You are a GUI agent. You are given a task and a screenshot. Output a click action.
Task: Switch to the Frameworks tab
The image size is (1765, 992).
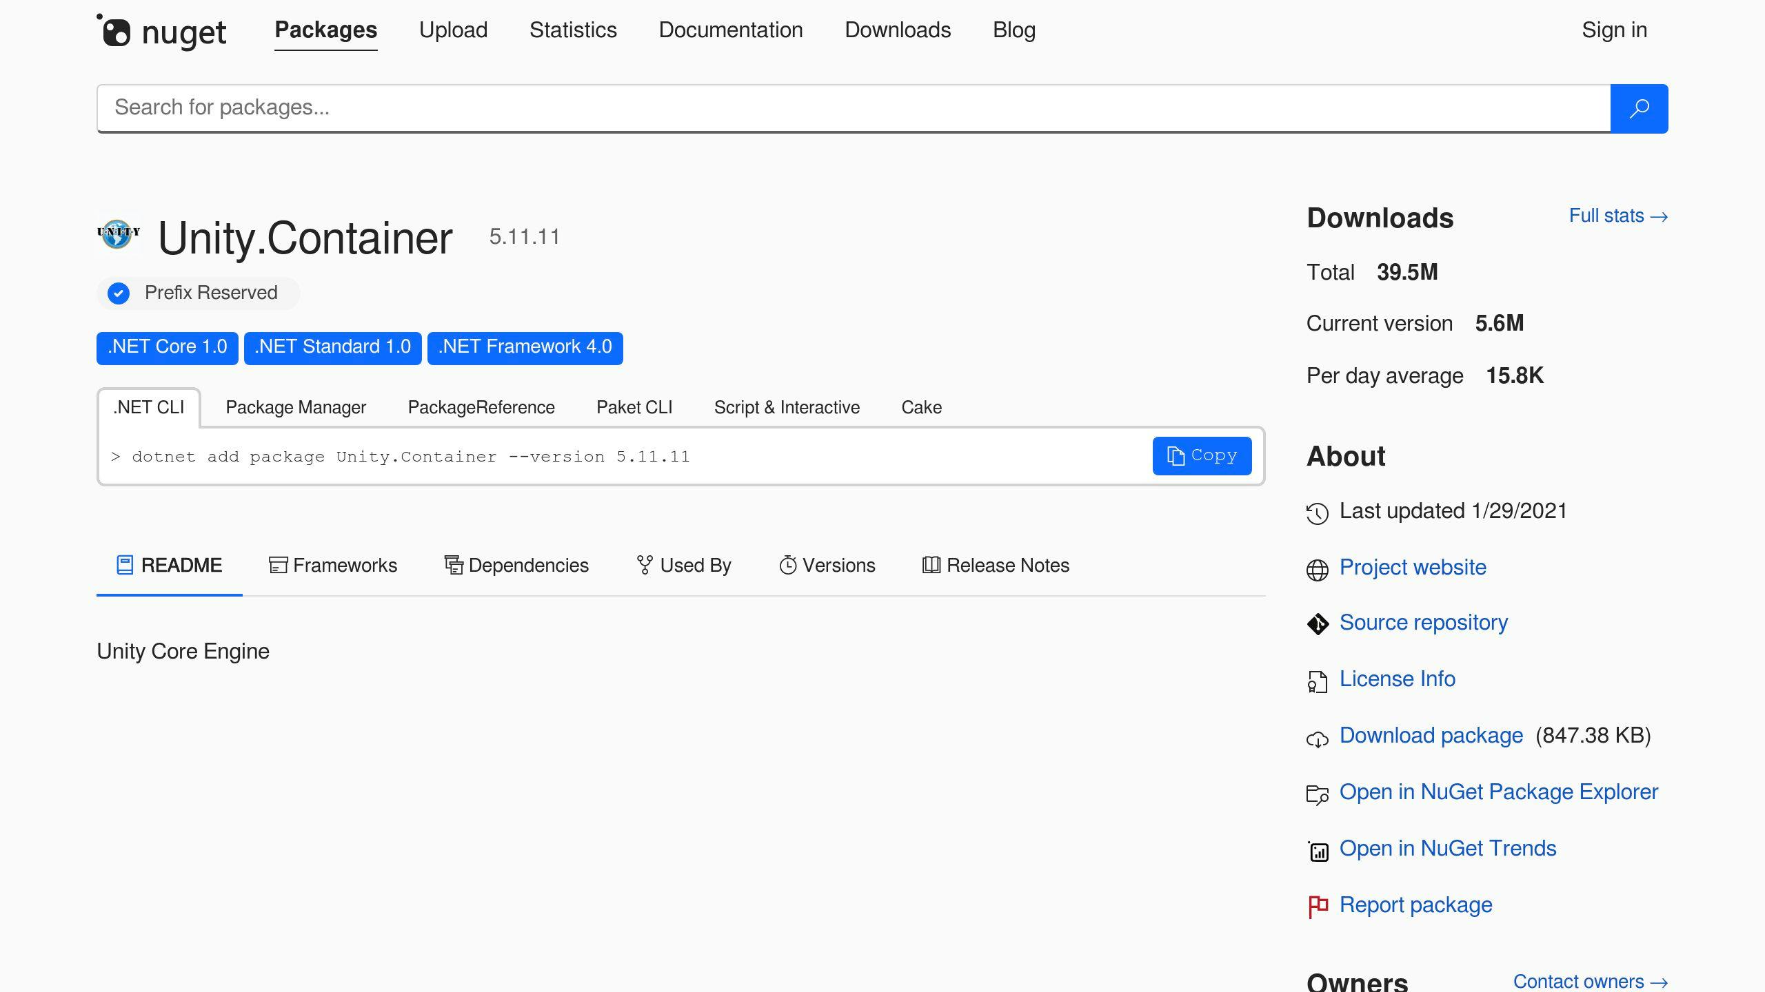point(332,566)
